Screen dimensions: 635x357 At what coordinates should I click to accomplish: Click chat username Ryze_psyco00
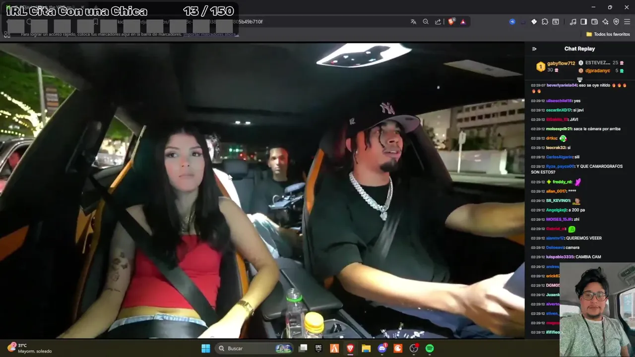[x=560, y=167]
